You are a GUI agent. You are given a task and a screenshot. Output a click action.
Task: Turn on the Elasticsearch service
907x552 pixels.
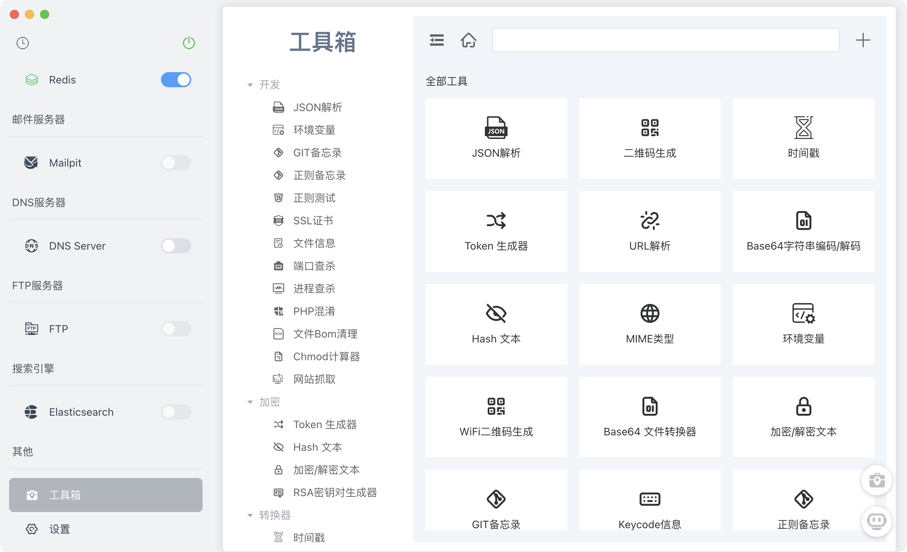176,412
